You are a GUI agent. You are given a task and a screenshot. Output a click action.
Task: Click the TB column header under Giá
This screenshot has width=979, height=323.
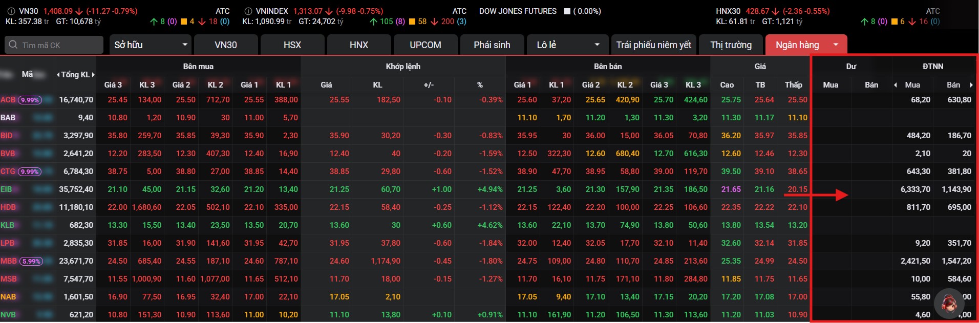click(x=760, y=85)
